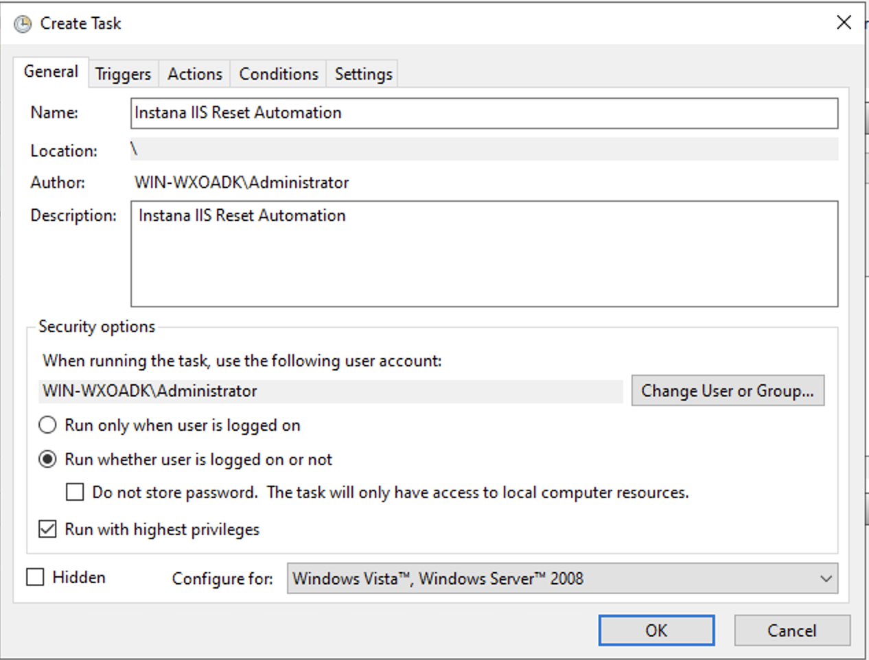Click the Create Task clock icon
Image resolution: width=869 pixels, height=660 pixels.
(x=23, y=23)
